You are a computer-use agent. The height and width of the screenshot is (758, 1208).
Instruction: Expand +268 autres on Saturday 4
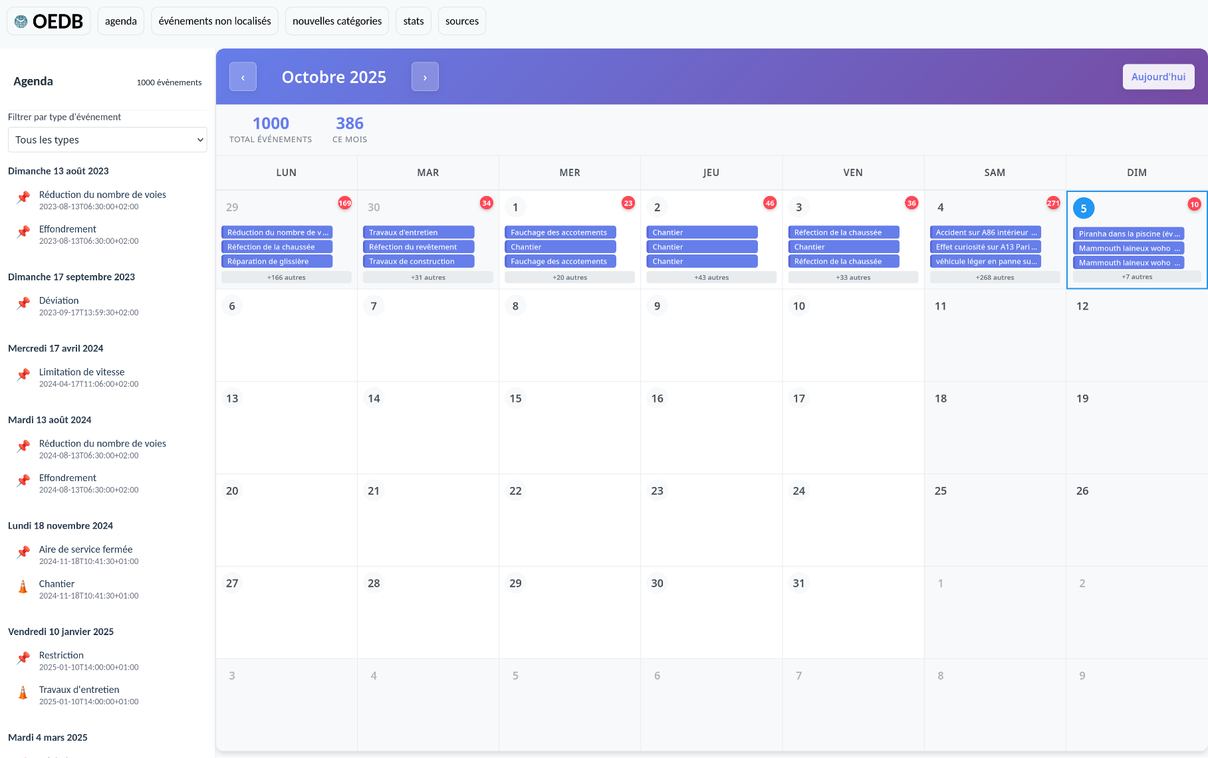coord(995,278)
